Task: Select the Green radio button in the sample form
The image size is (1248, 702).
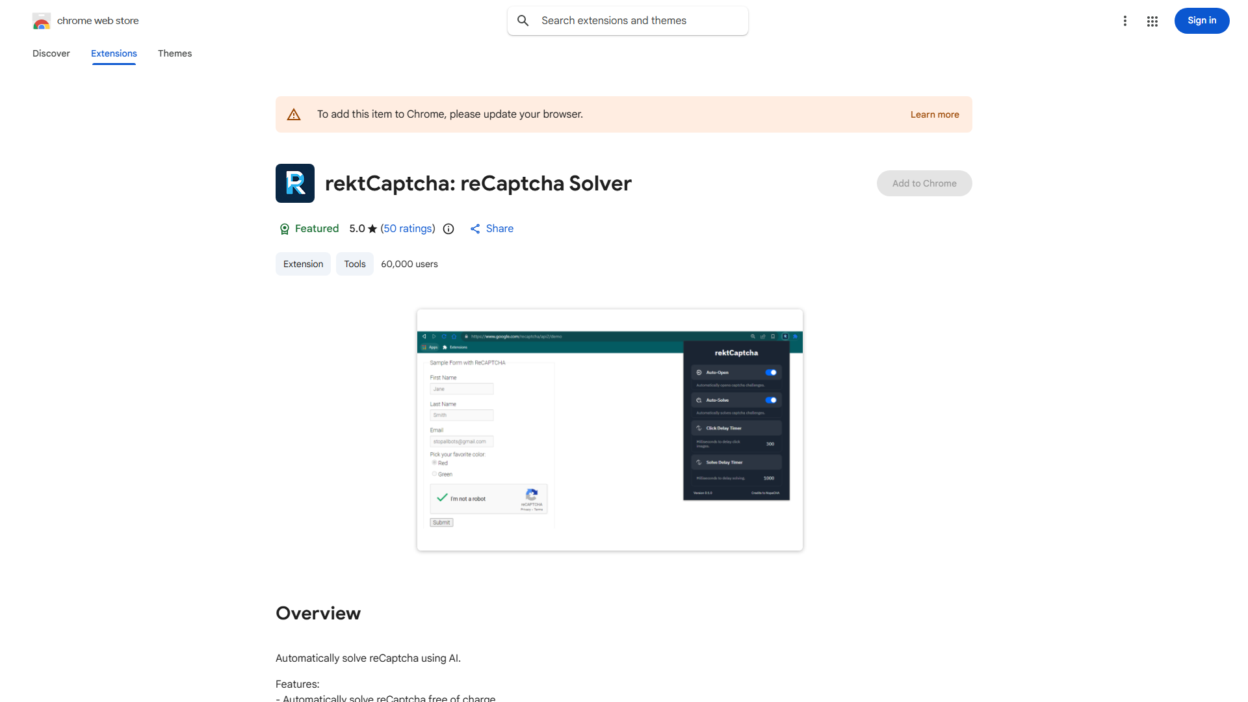Action: click(434, 474)
